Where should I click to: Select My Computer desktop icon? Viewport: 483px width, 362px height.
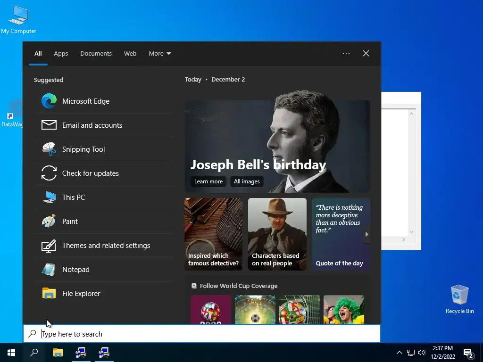point(18,20)
